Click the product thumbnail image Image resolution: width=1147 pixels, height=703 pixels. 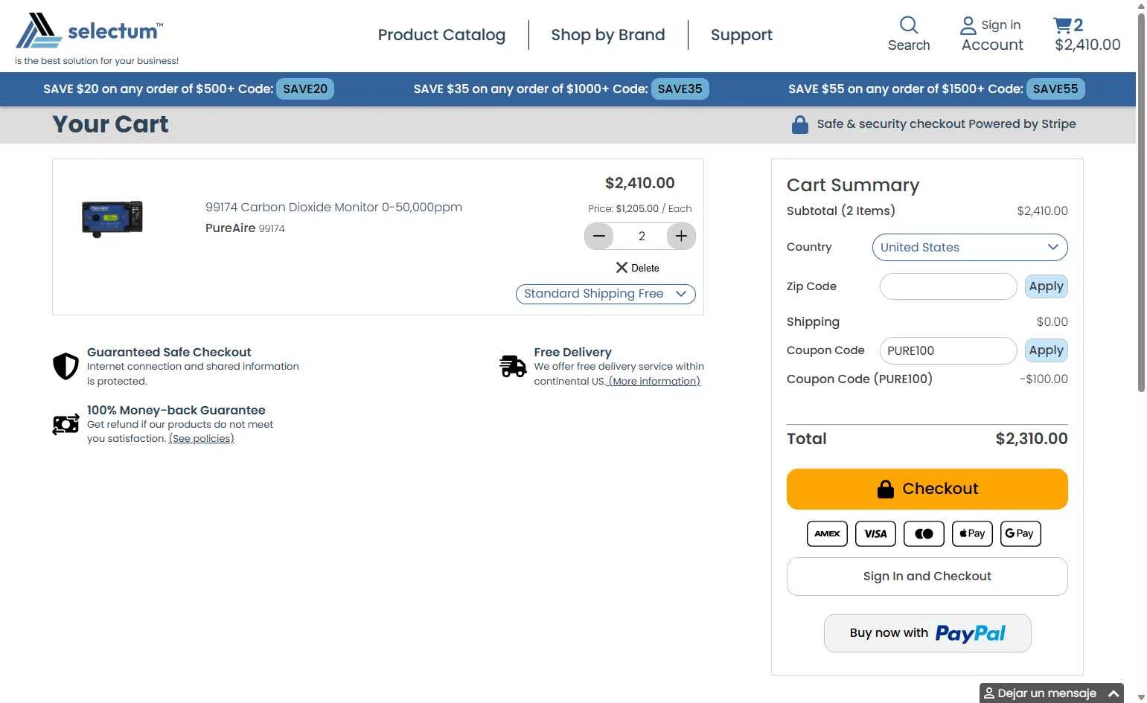point(112,218)
